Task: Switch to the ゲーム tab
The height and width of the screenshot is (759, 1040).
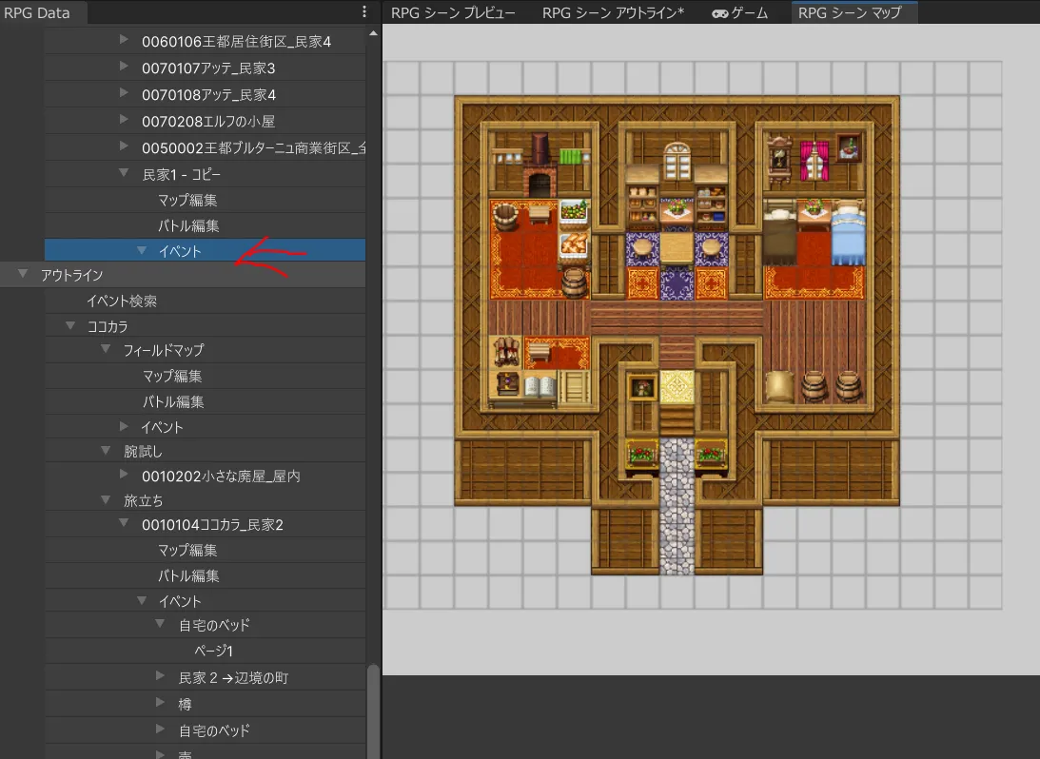Action: tap(739, 13)
